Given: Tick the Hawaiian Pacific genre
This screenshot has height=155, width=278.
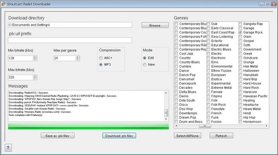Looking at the screenshot, I should pos(240,96).
